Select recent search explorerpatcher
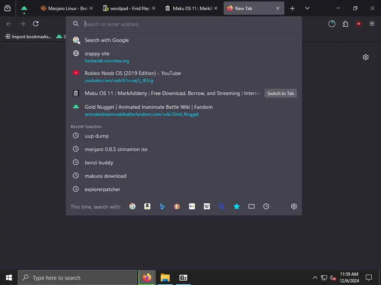The width and height of the screenshot is (381, 285). pos(184,189)
